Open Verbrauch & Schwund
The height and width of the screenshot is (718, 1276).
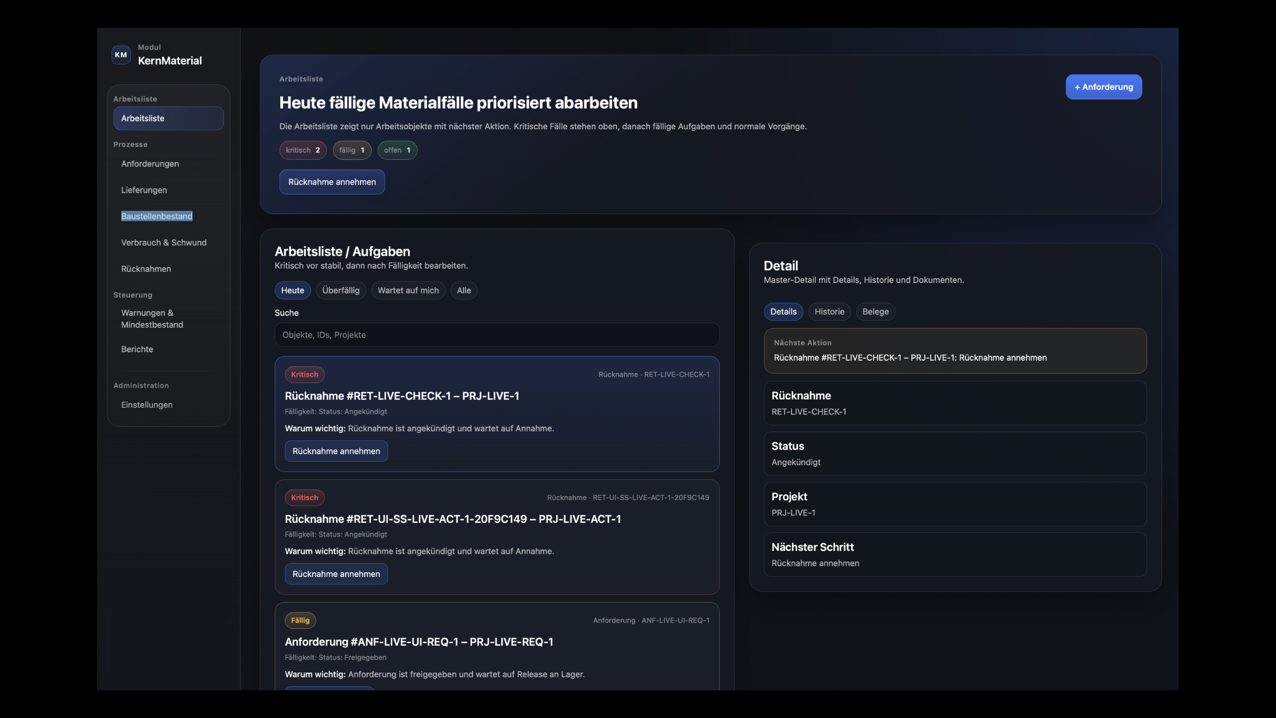point(164,242)
